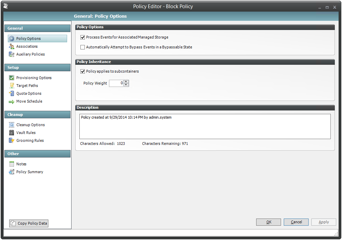Click the Cleanup Options icon

coord(12,125)
